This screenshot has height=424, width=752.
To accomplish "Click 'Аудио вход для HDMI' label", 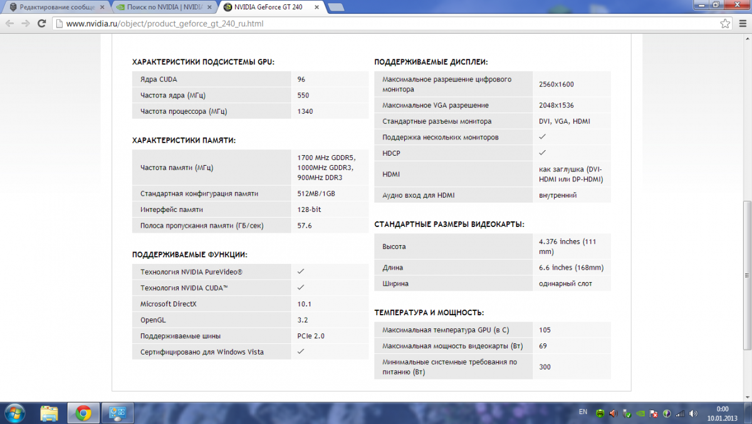I will click(418, 195).
